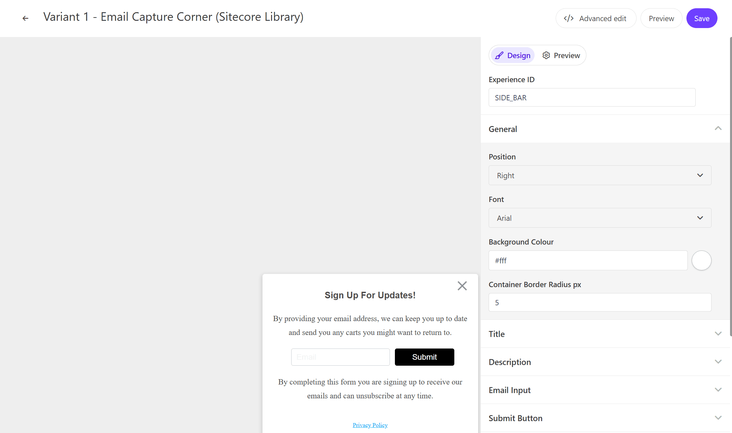Switch to the Design tab
732x433 pixels.
point(513,55)
